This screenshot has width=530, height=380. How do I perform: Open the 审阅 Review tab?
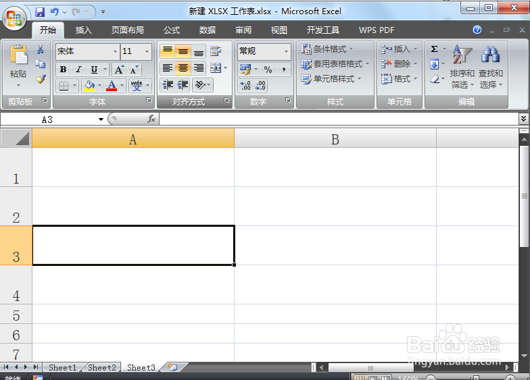point(243,30)
